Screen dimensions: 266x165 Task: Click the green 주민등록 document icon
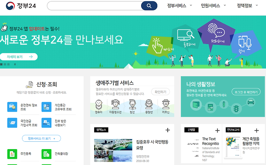coord(12,154)
